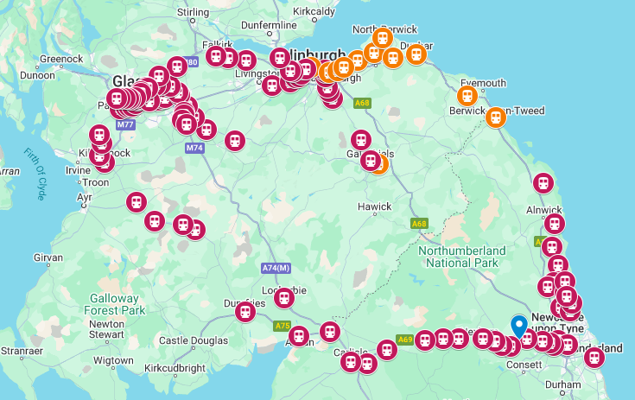Click the Northumberland National Park label
This screenshot has width=635, height=400.
coord(462,257)
